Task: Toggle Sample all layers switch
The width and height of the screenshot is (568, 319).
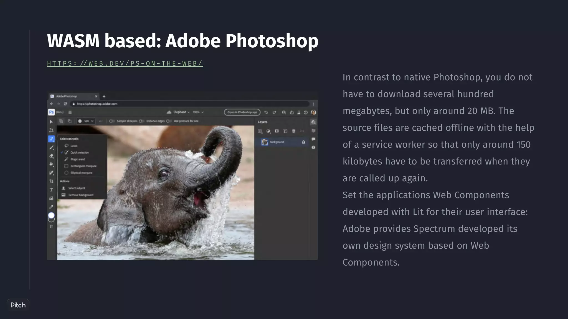Action: (x=112, y=121)
